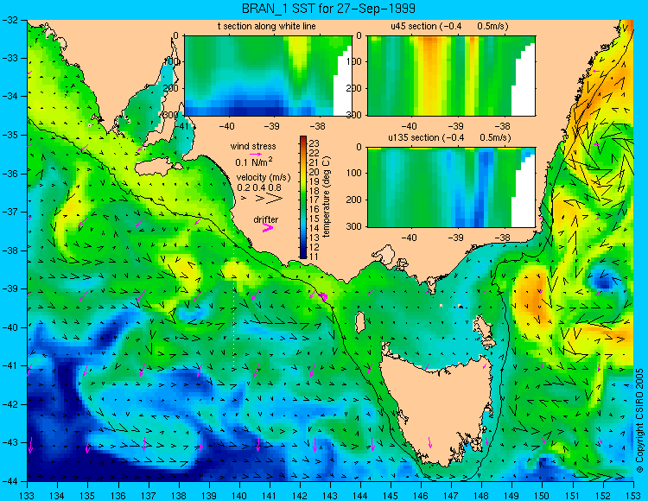Click the magenta drifter symbol under 'drifter' label

point(268,228)
